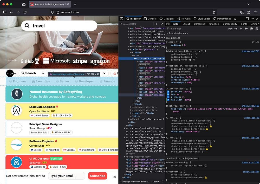Toggle the 3-pane inspector view icon
Image resolution: width=260 pixels, height=184 pixels.
168,24
